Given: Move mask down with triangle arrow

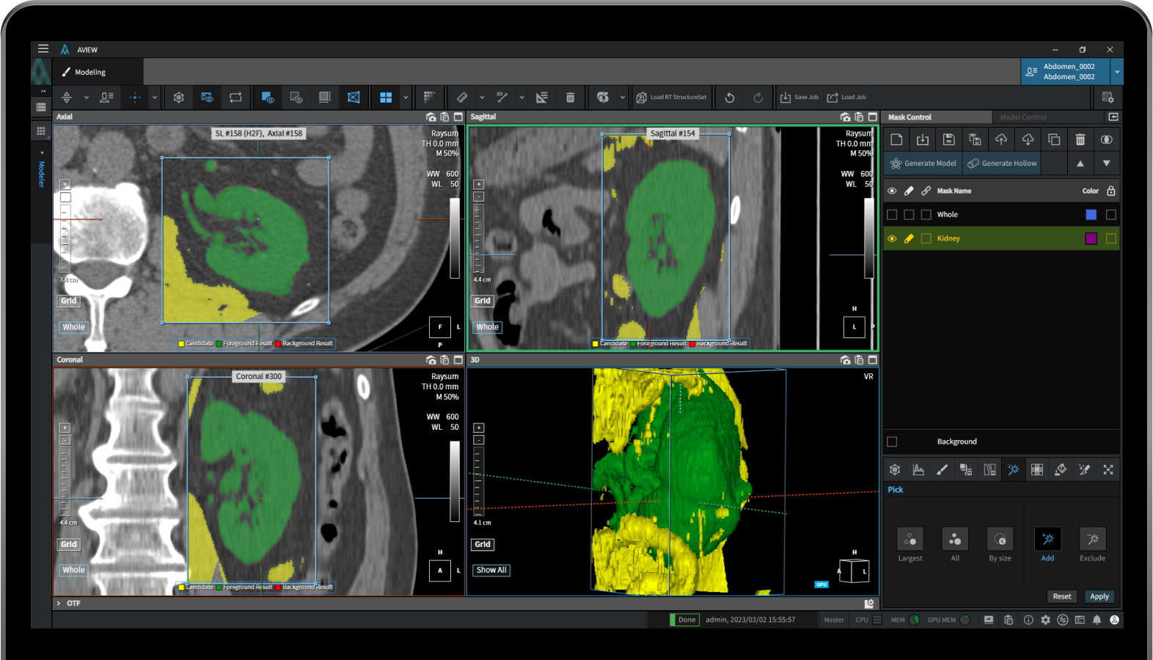Looking at the screenshot, I should [1107, 164].
